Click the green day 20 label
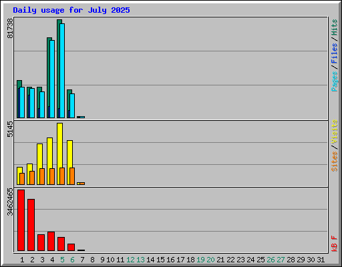 [x=210, y=260]
